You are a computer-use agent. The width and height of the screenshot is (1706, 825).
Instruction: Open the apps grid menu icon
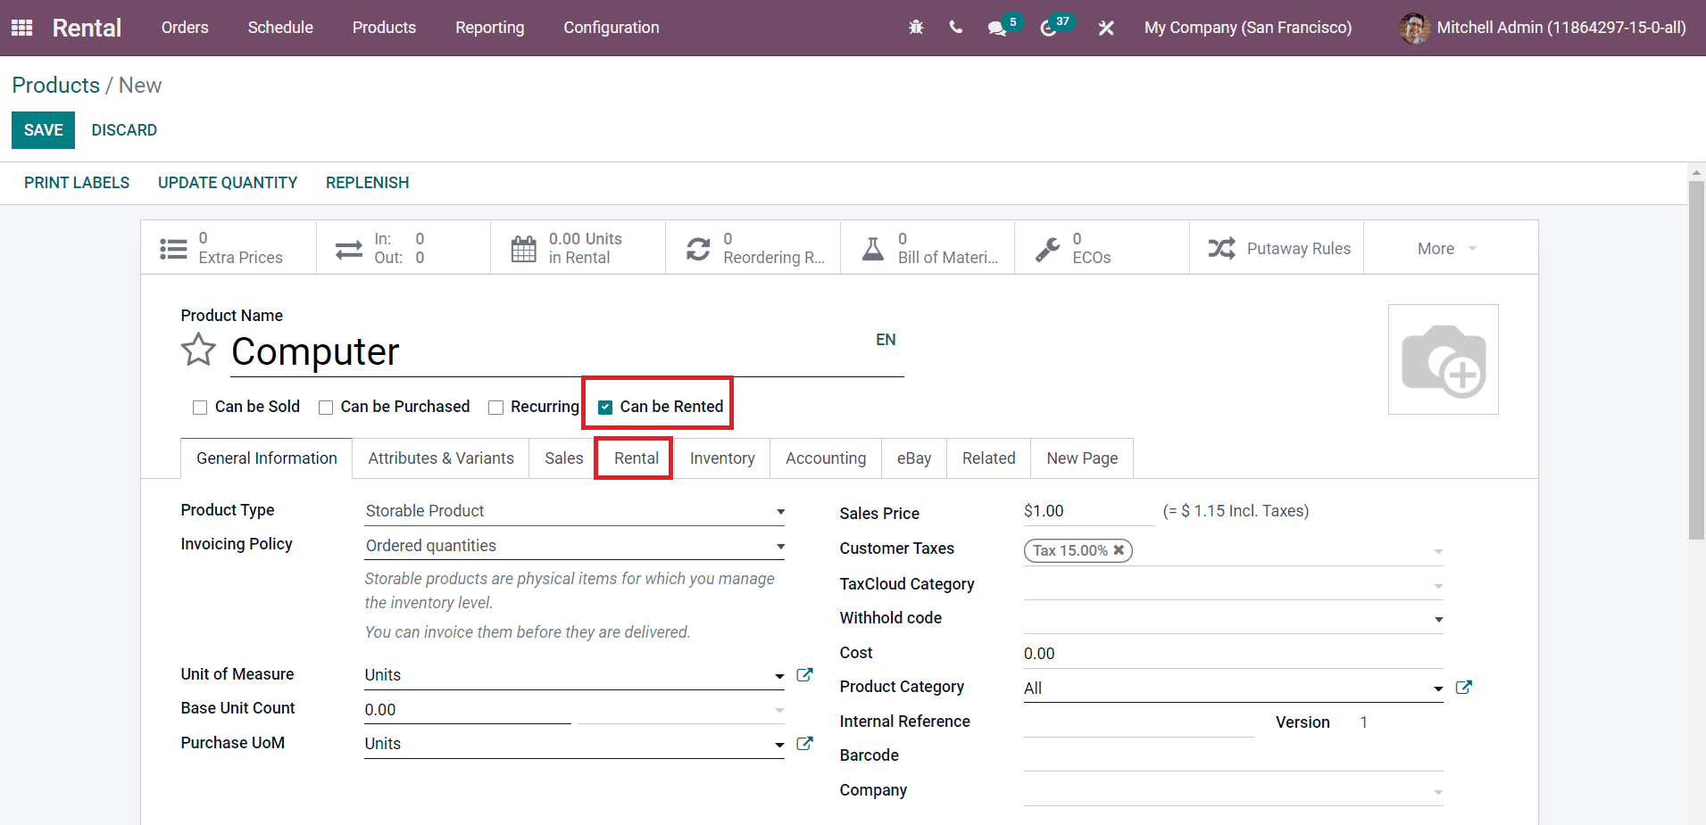click(x=21, y=28)
